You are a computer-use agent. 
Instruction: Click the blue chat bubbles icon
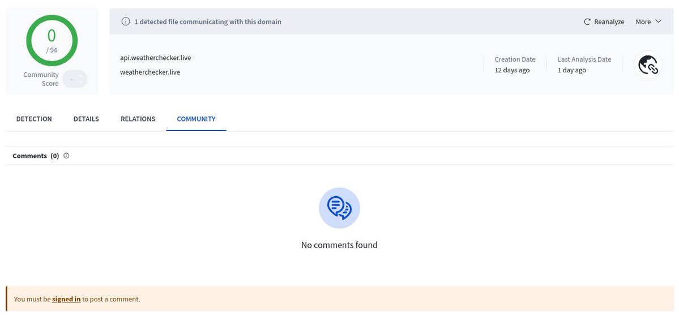(340, 208)
